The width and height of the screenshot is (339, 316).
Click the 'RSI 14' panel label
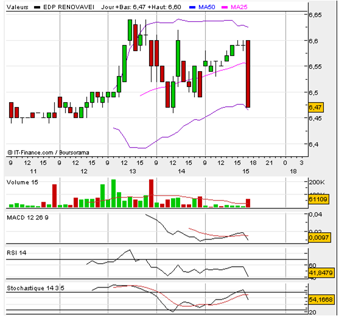[x=16, y=253]
